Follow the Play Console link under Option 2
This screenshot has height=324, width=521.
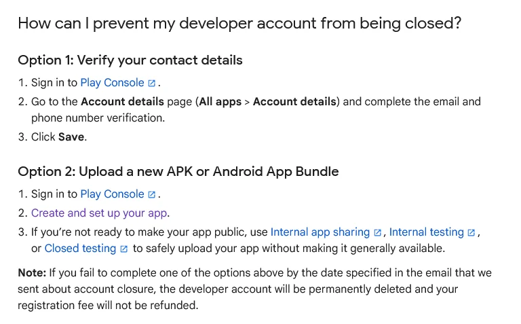(x=112, y=194)
